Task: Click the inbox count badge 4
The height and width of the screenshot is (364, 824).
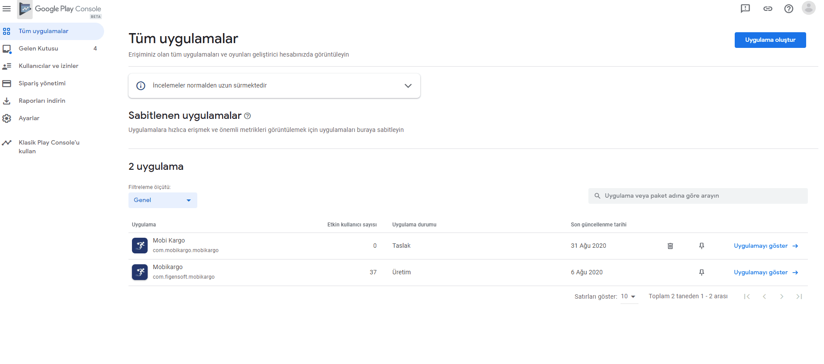Action: click(95, 49)
